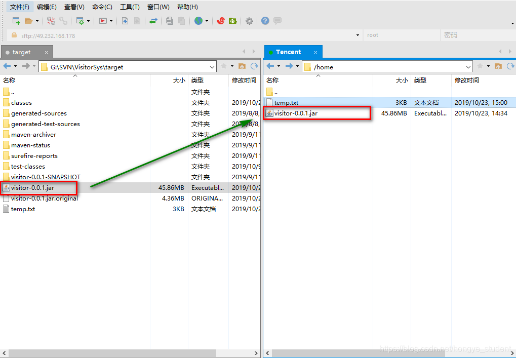Expand the Session Properties dropdown arrow
516x358 pixels.
(x=89, y=21)
